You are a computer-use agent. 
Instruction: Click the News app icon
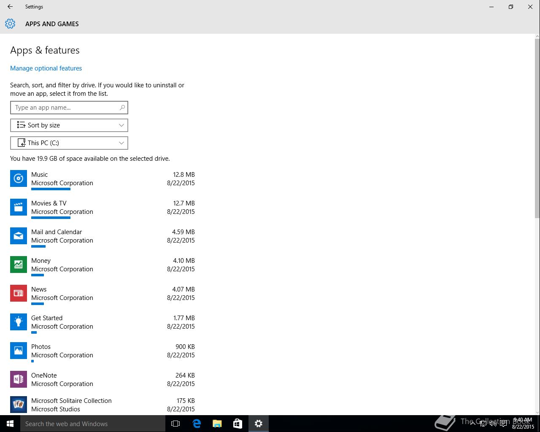click(19, 293)
